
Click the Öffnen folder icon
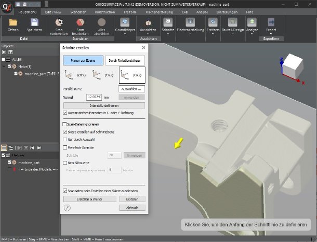pyautogui.click(x=14, y=22)
